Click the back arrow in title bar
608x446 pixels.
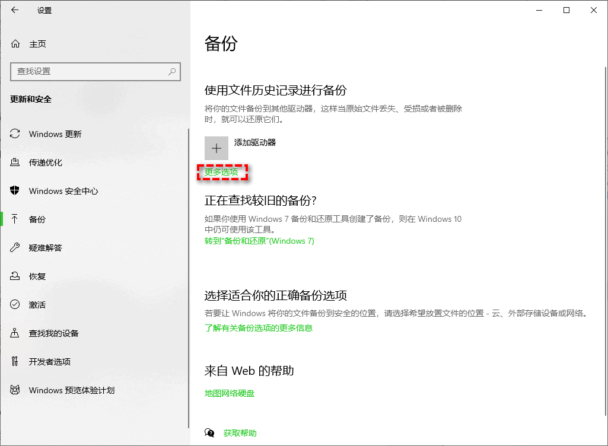click(x=15, y=10)
